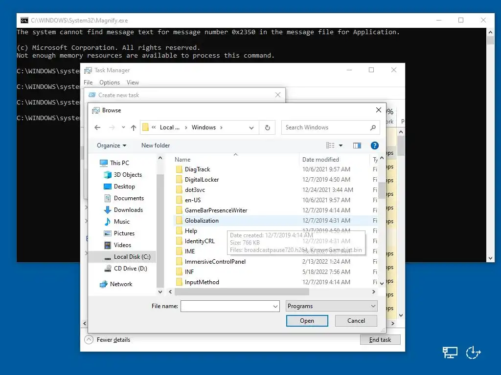Screen dimensions: 501x375
Task: Click the network icon on login screen
Action: point(450,353)
